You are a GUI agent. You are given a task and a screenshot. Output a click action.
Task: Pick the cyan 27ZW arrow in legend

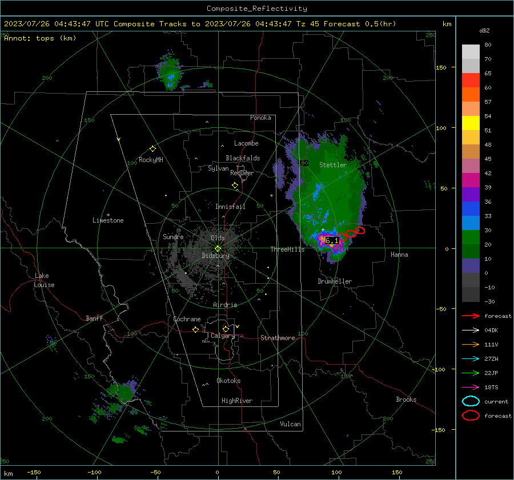(471, 359)
